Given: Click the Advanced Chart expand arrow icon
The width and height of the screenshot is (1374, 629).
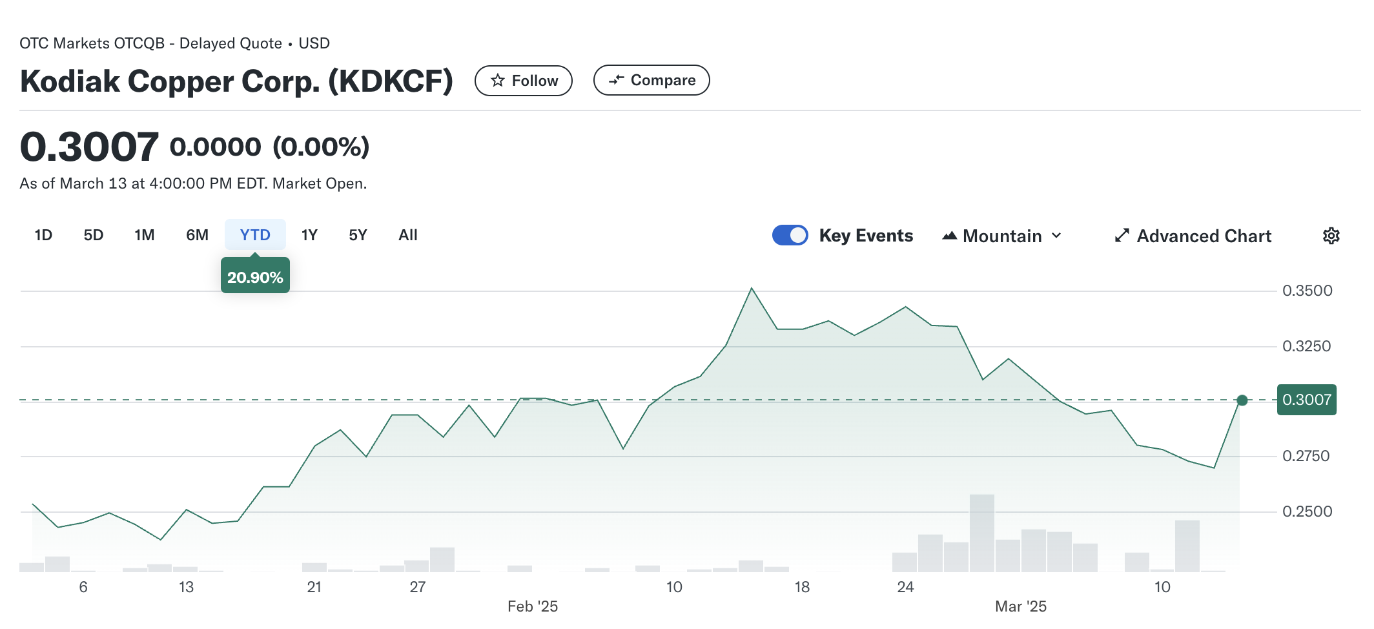Looking at the screenshot, I should click(x=1122, y=236).
